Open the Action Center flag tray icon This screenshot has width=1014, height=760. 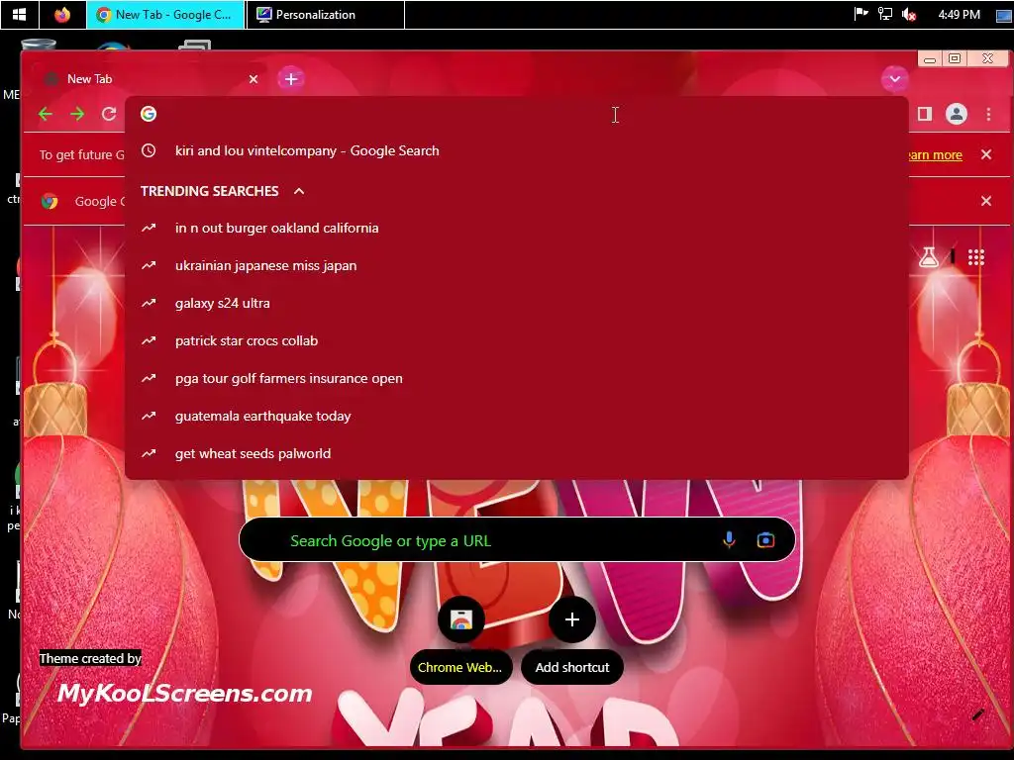[x=861, y=14]
